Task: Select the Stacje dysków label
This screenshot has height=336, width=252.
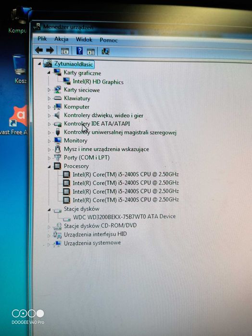Action: click(x=81, y=209)
